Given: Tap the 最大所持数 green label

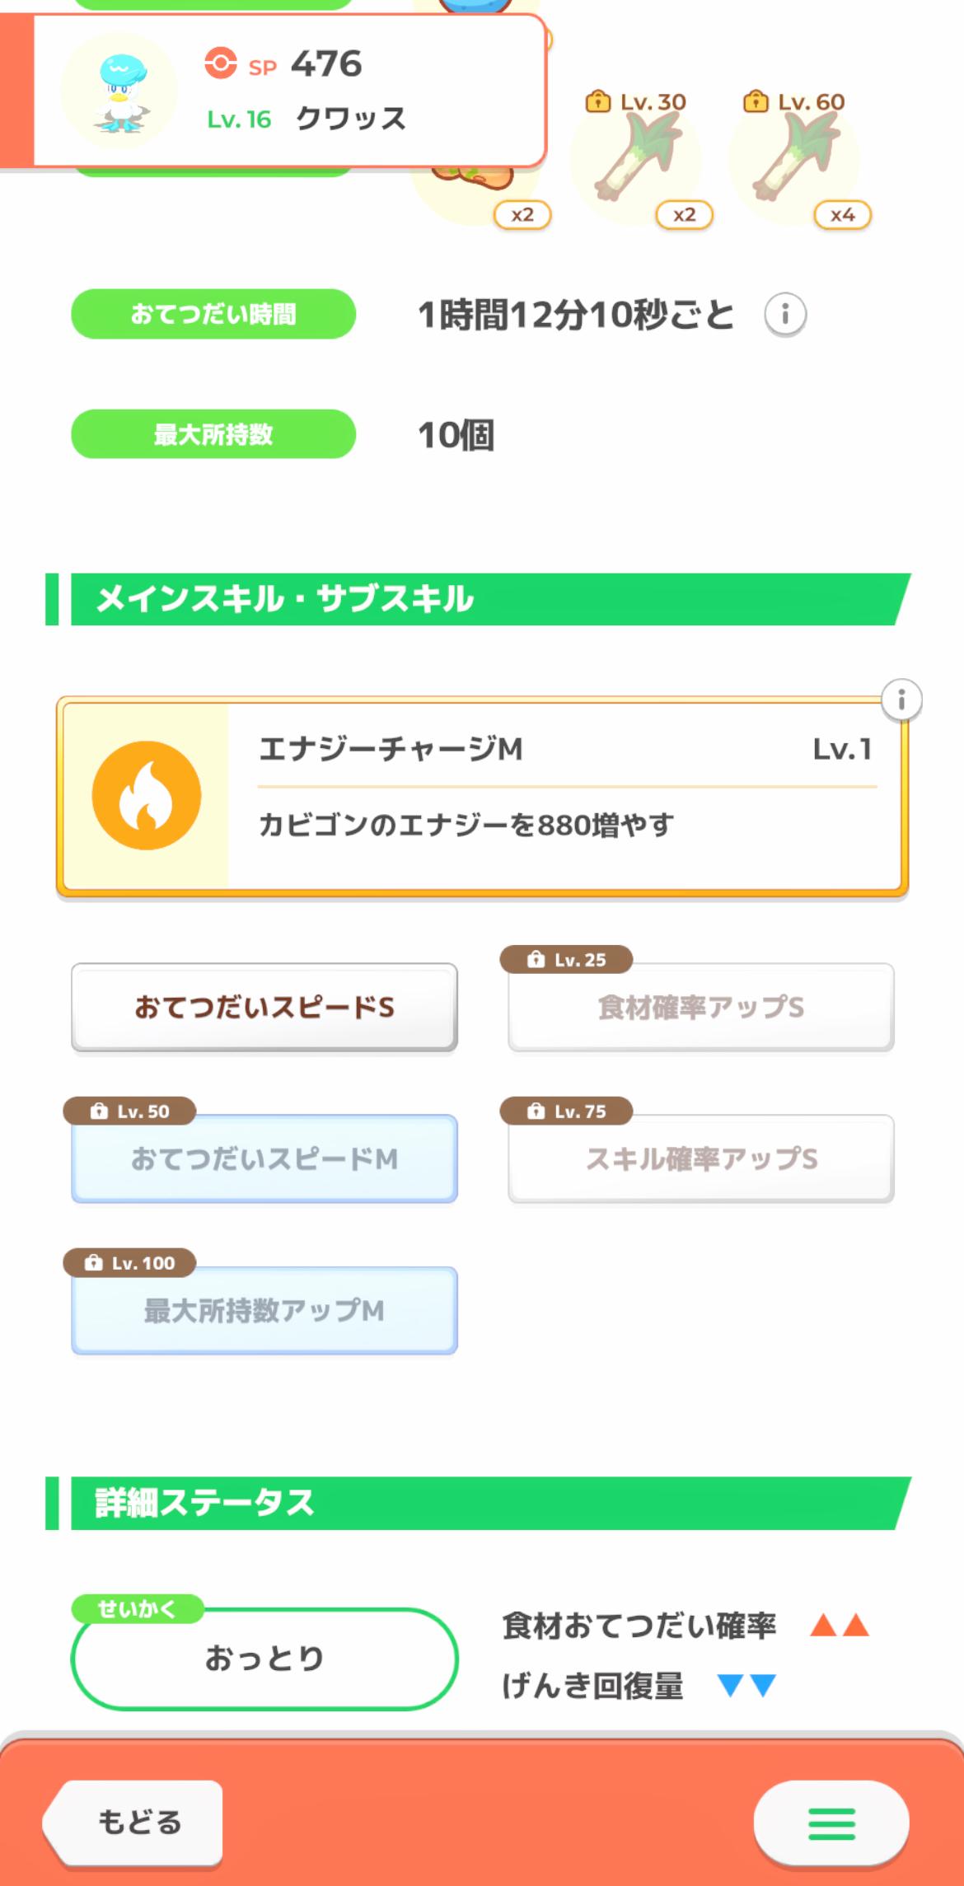Looking at the screenshot, I should coord(213,434).
